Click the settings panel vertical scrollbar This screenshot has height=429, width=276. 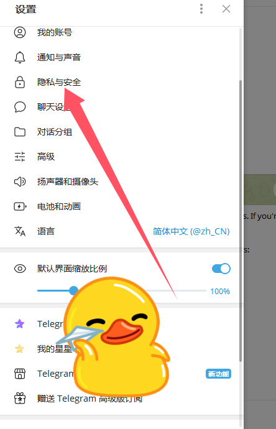tap(241, 221)
